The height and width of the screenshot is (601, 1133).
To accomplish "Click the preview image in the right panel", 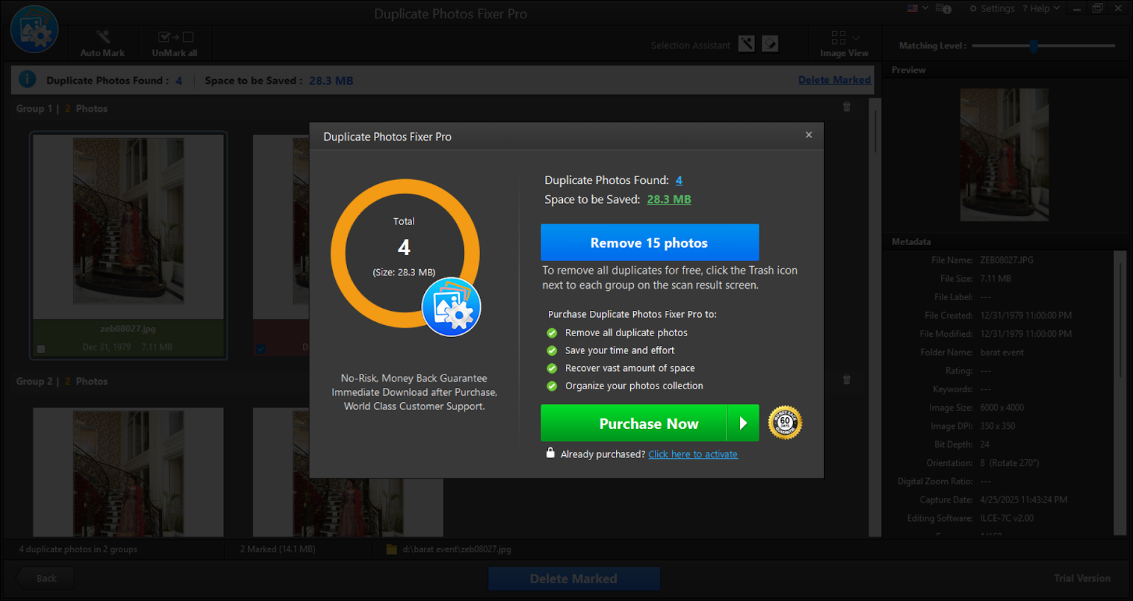I will (1004, 154).
